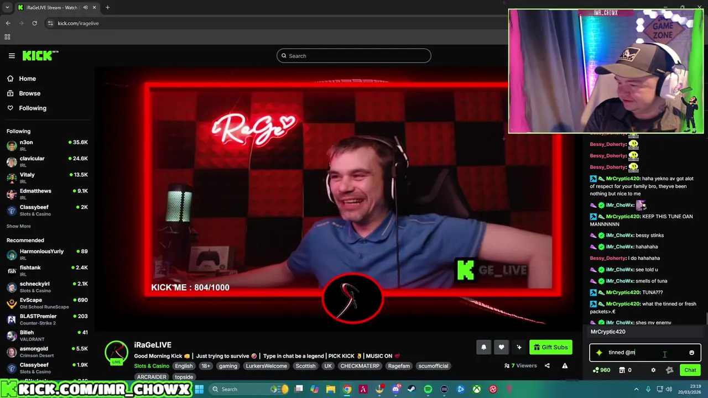Open EvScape recommended channel
Screen dimensions: 708x398
(47, 303)
